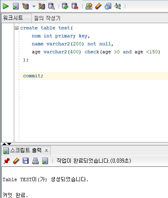
Task: Click the 작업이 완료되었습니다 status message
Action: 94,161
